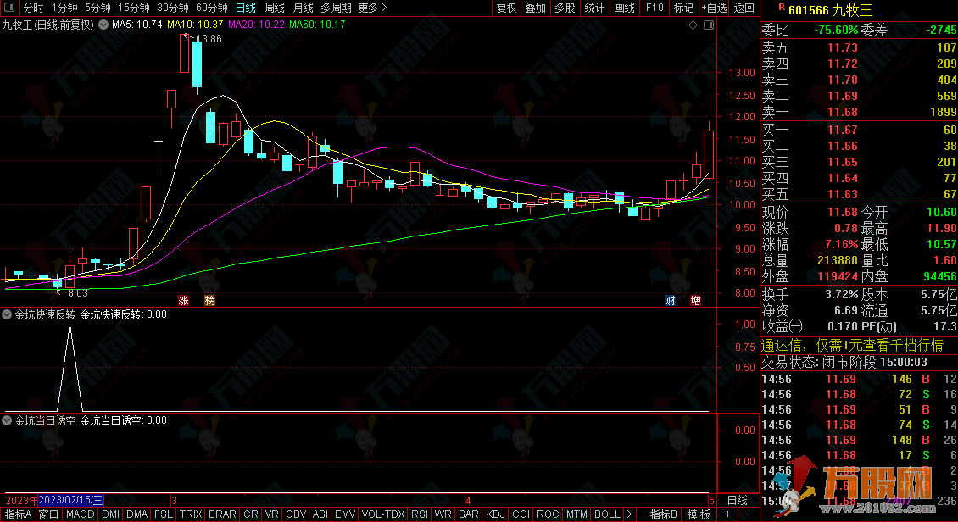This screenshot has height=522, width=958.
Task: Expand the main chart MA indicator dropdown
Action: coord(103,25)
